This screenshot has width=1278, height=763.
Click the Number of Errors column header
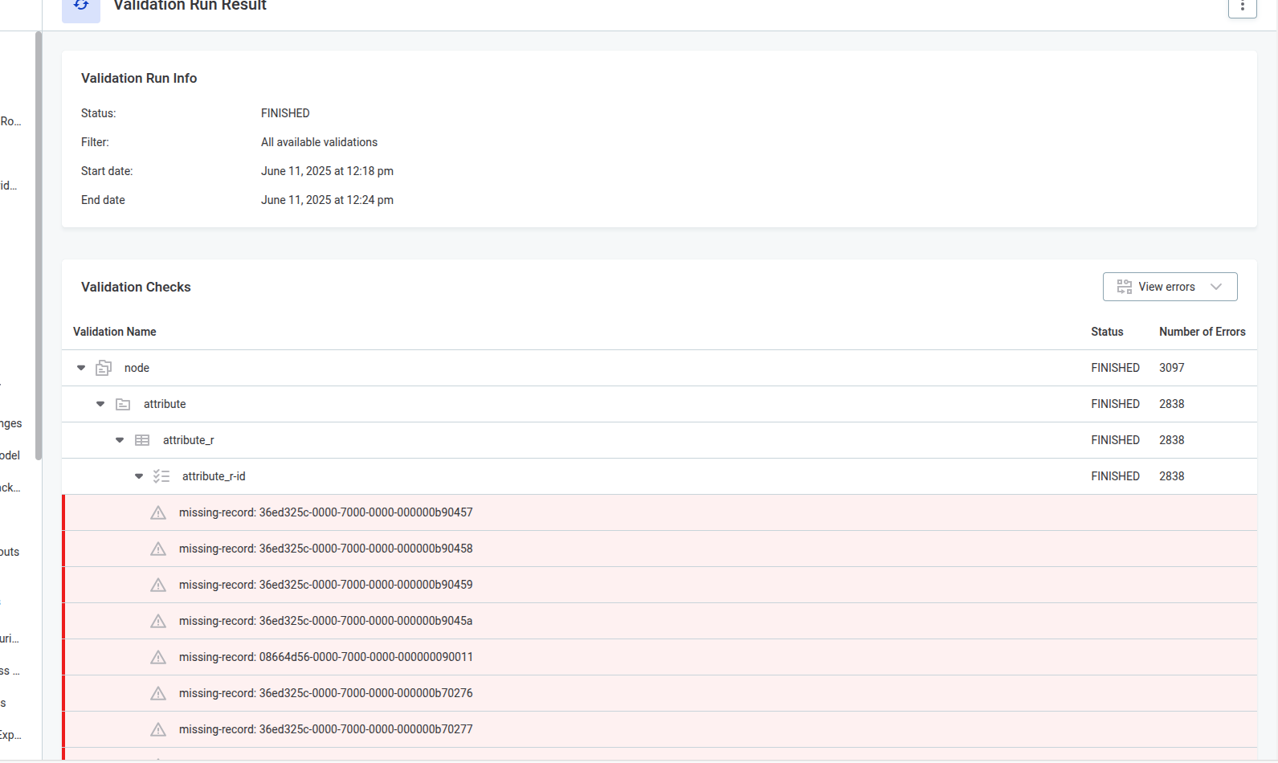pos(1202,332)
